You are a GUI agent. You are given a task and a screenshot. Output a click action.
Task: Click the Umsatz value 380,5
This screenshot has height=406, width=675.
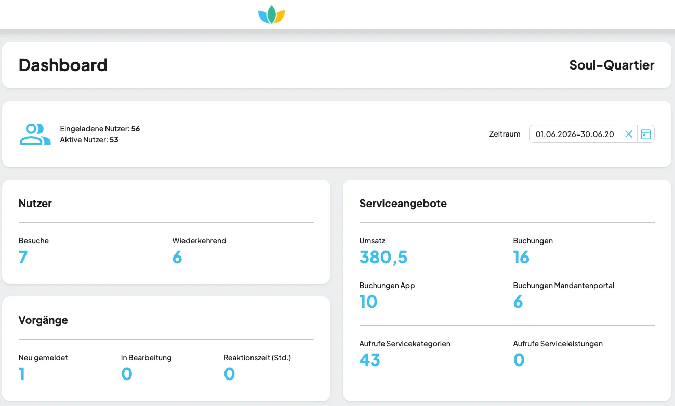(x=383, y=257)
